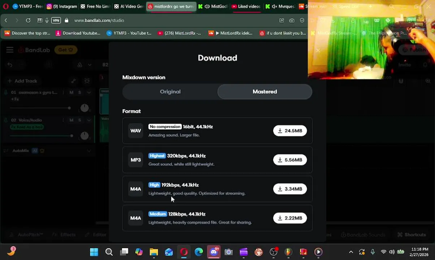This screenshot has width=435, height=260.
Task: Click the M4A badge in 128kbps row
Action: [135, 218]
